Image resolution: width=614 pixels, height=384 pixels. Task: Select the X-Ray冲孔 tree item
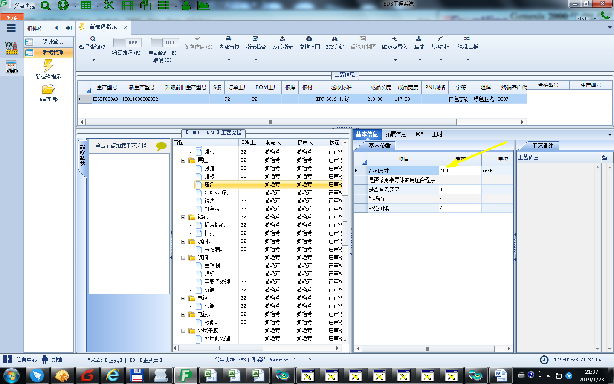point(216,193)
